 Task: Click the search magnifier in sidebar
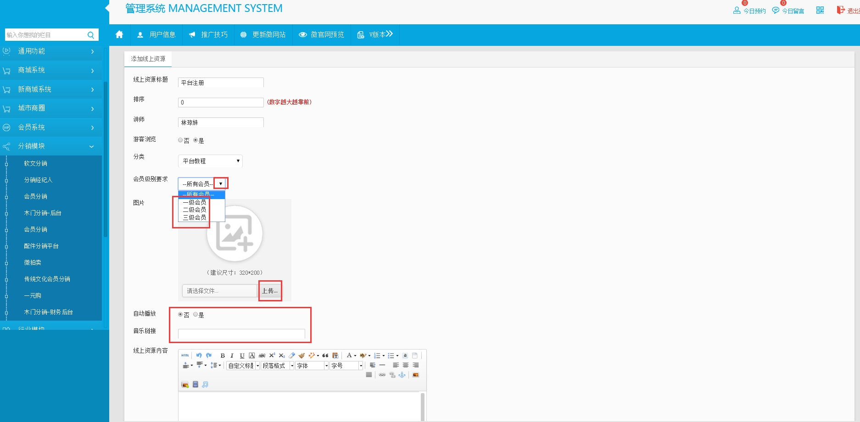[91, 35]
